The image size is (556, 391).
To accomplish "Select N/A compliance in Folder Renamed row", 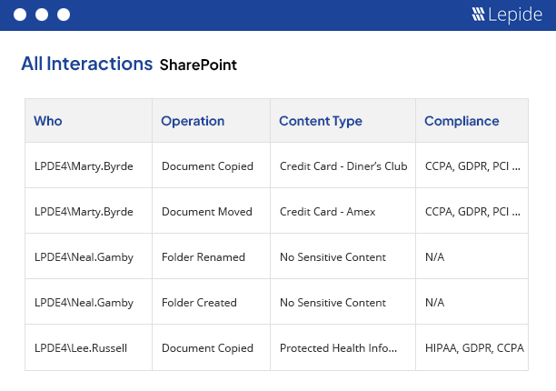I will click(x=435, y=257).
